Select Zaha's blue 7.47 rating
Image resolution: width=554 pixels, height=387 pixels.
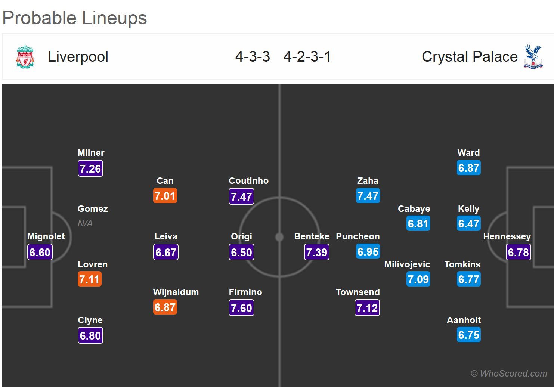click(x=368, y=196)
